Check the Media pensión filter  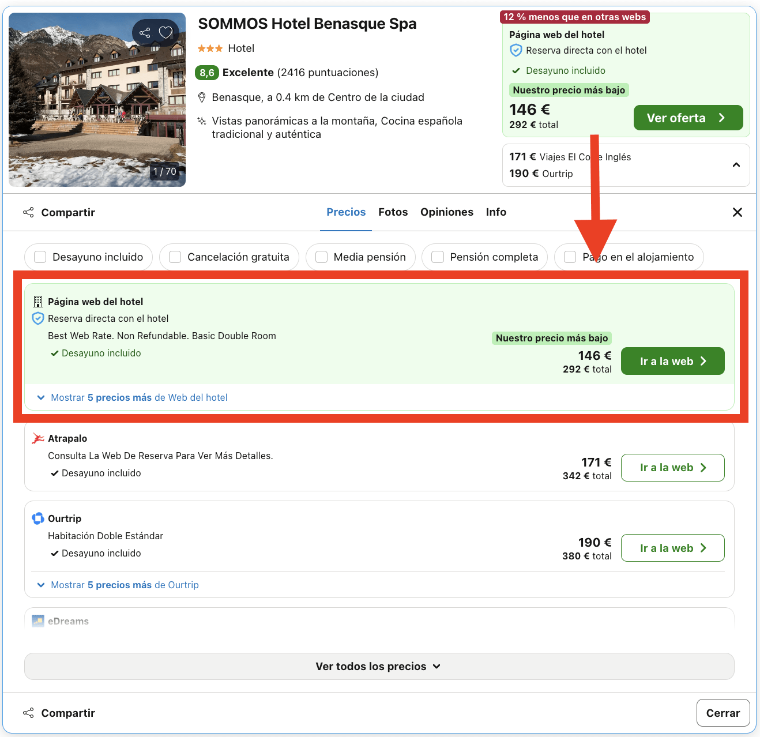click(x=322, y=257)
